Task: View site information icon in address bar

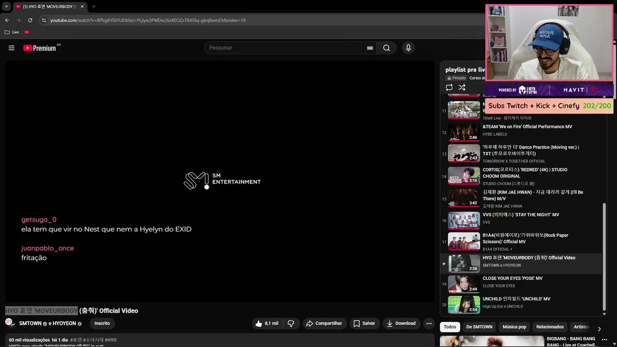Action: 44,20
